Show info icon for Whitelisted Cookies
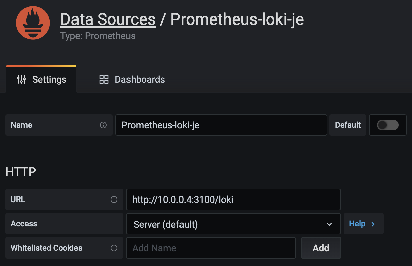 click(x=114, y=248)
